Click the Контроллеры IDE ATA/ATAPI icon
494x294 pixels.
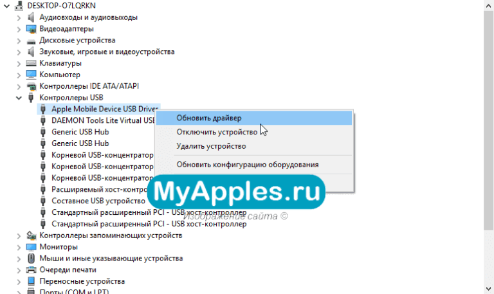tap(31, 86)
